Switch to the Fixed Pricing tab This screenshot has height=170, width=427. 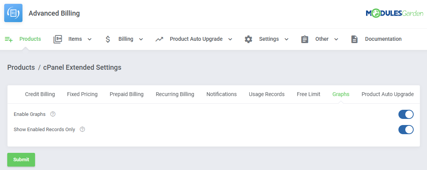(82, 94)
